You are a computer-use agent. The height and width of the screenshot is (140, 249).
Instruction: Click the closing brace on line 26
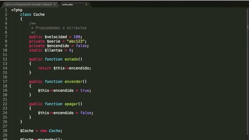click(x=21, y=122)
